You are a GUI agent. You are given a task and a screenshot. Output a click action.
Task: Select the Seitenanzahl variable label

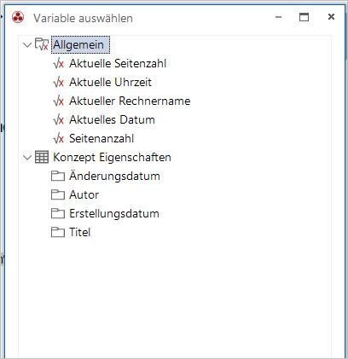point(101,138)
